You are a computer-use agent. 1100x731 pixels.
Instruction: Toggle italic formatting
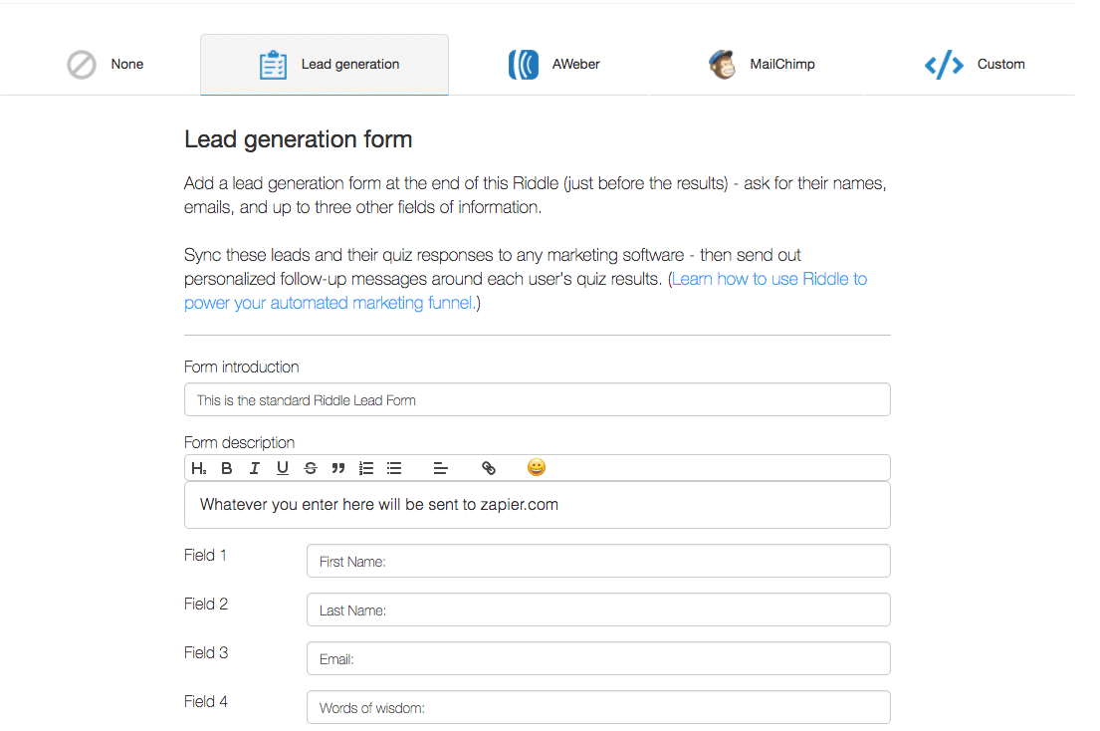255,468
